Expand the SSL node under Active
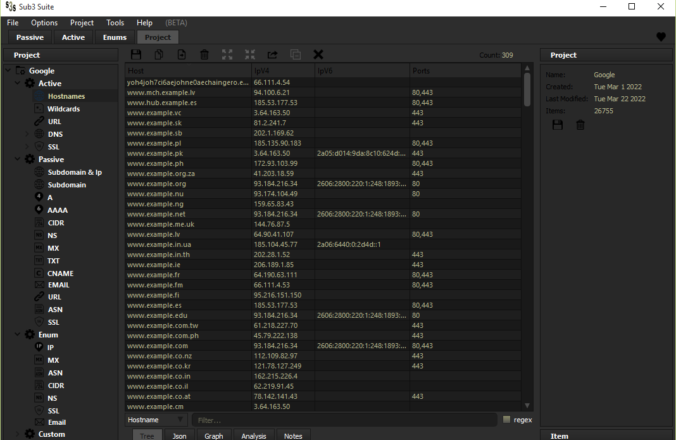Viewport: 676px width, 440px height. click(27, 147)
